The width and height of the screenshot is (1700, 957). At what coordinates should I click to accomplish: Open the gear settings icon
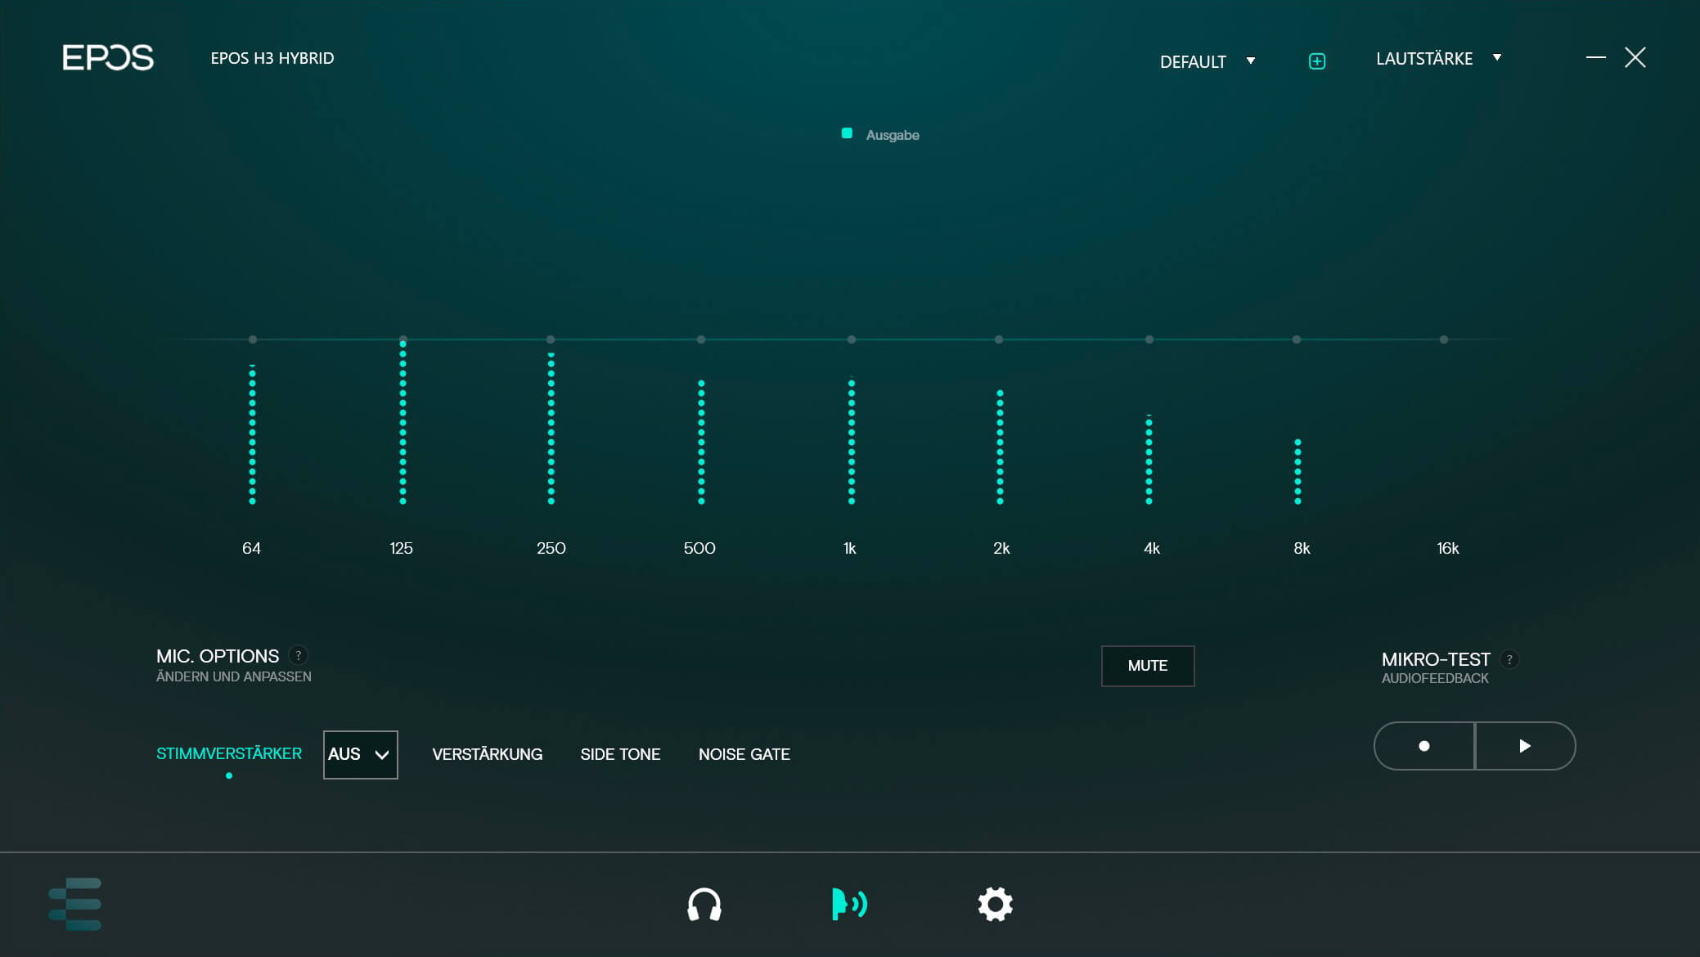[995, 905]
